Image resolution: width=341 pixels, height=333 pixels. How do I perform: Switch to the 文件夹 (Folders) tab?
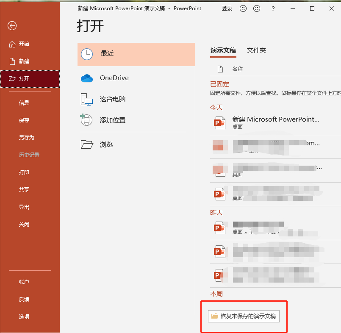pyautogui.click(x=256, y=50)
